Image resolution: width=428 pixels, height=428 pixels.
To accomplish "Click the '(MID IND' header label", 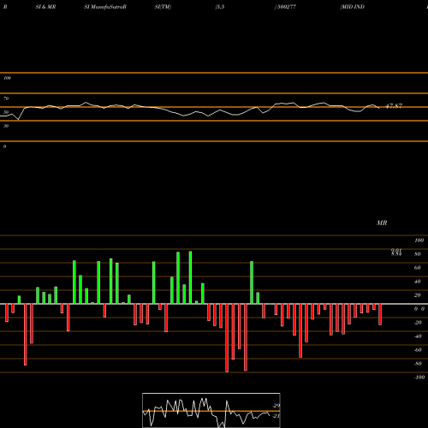I will 353,7.
